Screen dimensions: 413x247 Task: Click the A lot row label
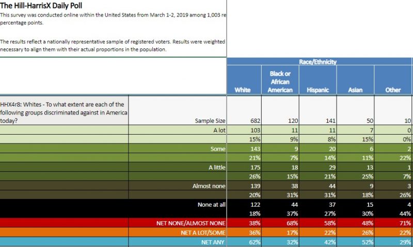coord(219,130)
